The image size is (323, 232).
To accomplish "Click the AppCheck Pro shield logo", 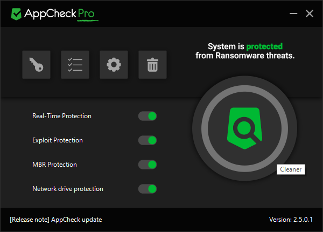I will [x=16, y=14].
